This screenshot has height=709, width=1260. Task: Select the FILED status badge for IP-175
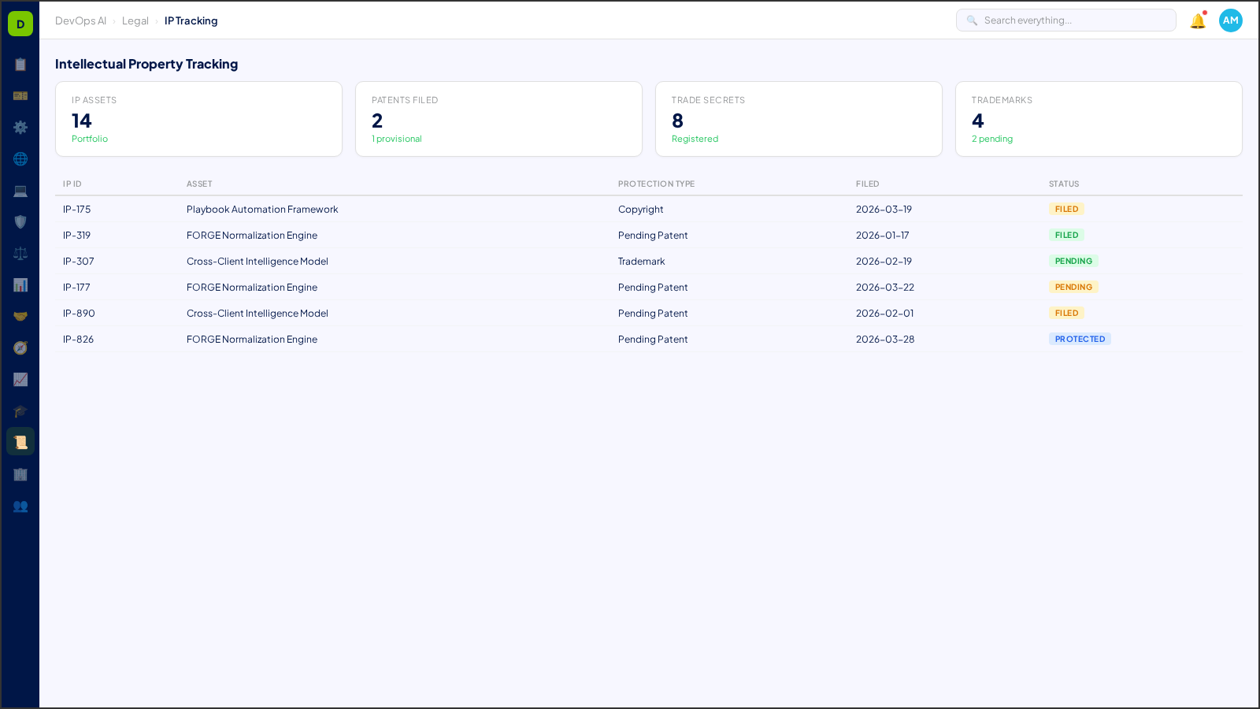pos(1066,209)
